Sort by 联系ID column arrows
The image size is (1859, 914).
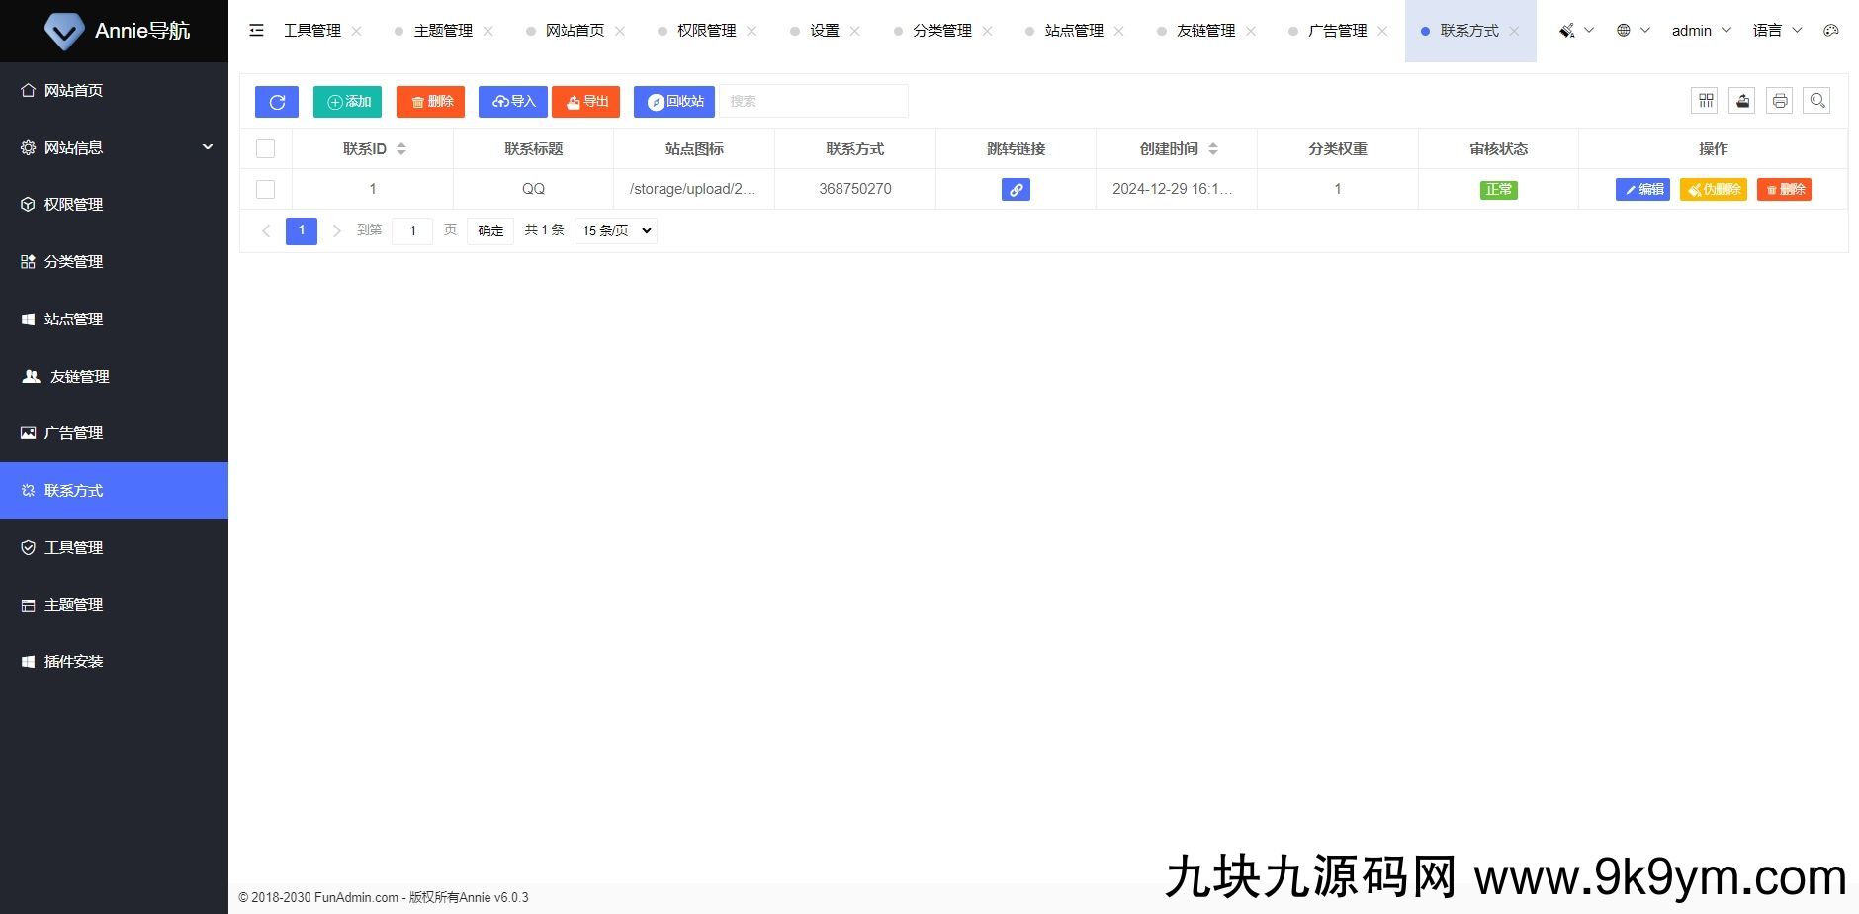401,149
